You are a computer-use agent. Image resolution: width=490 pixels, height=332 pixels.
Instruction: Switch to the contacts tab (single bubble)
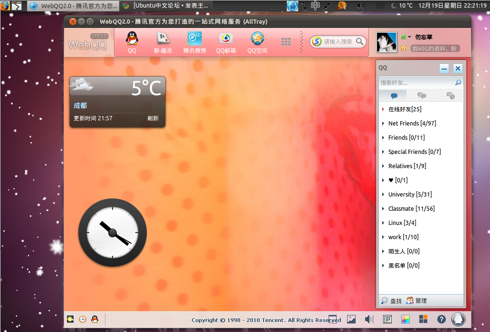(394, 96)
